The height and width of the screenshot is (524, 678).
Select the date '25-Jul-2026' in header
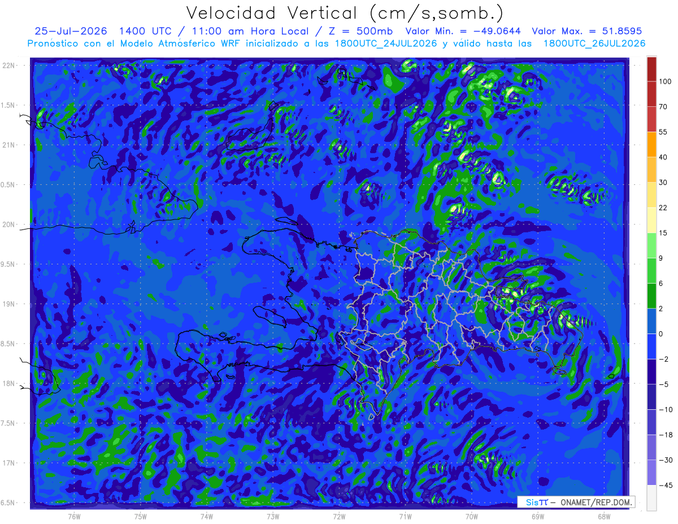[71, 31]
